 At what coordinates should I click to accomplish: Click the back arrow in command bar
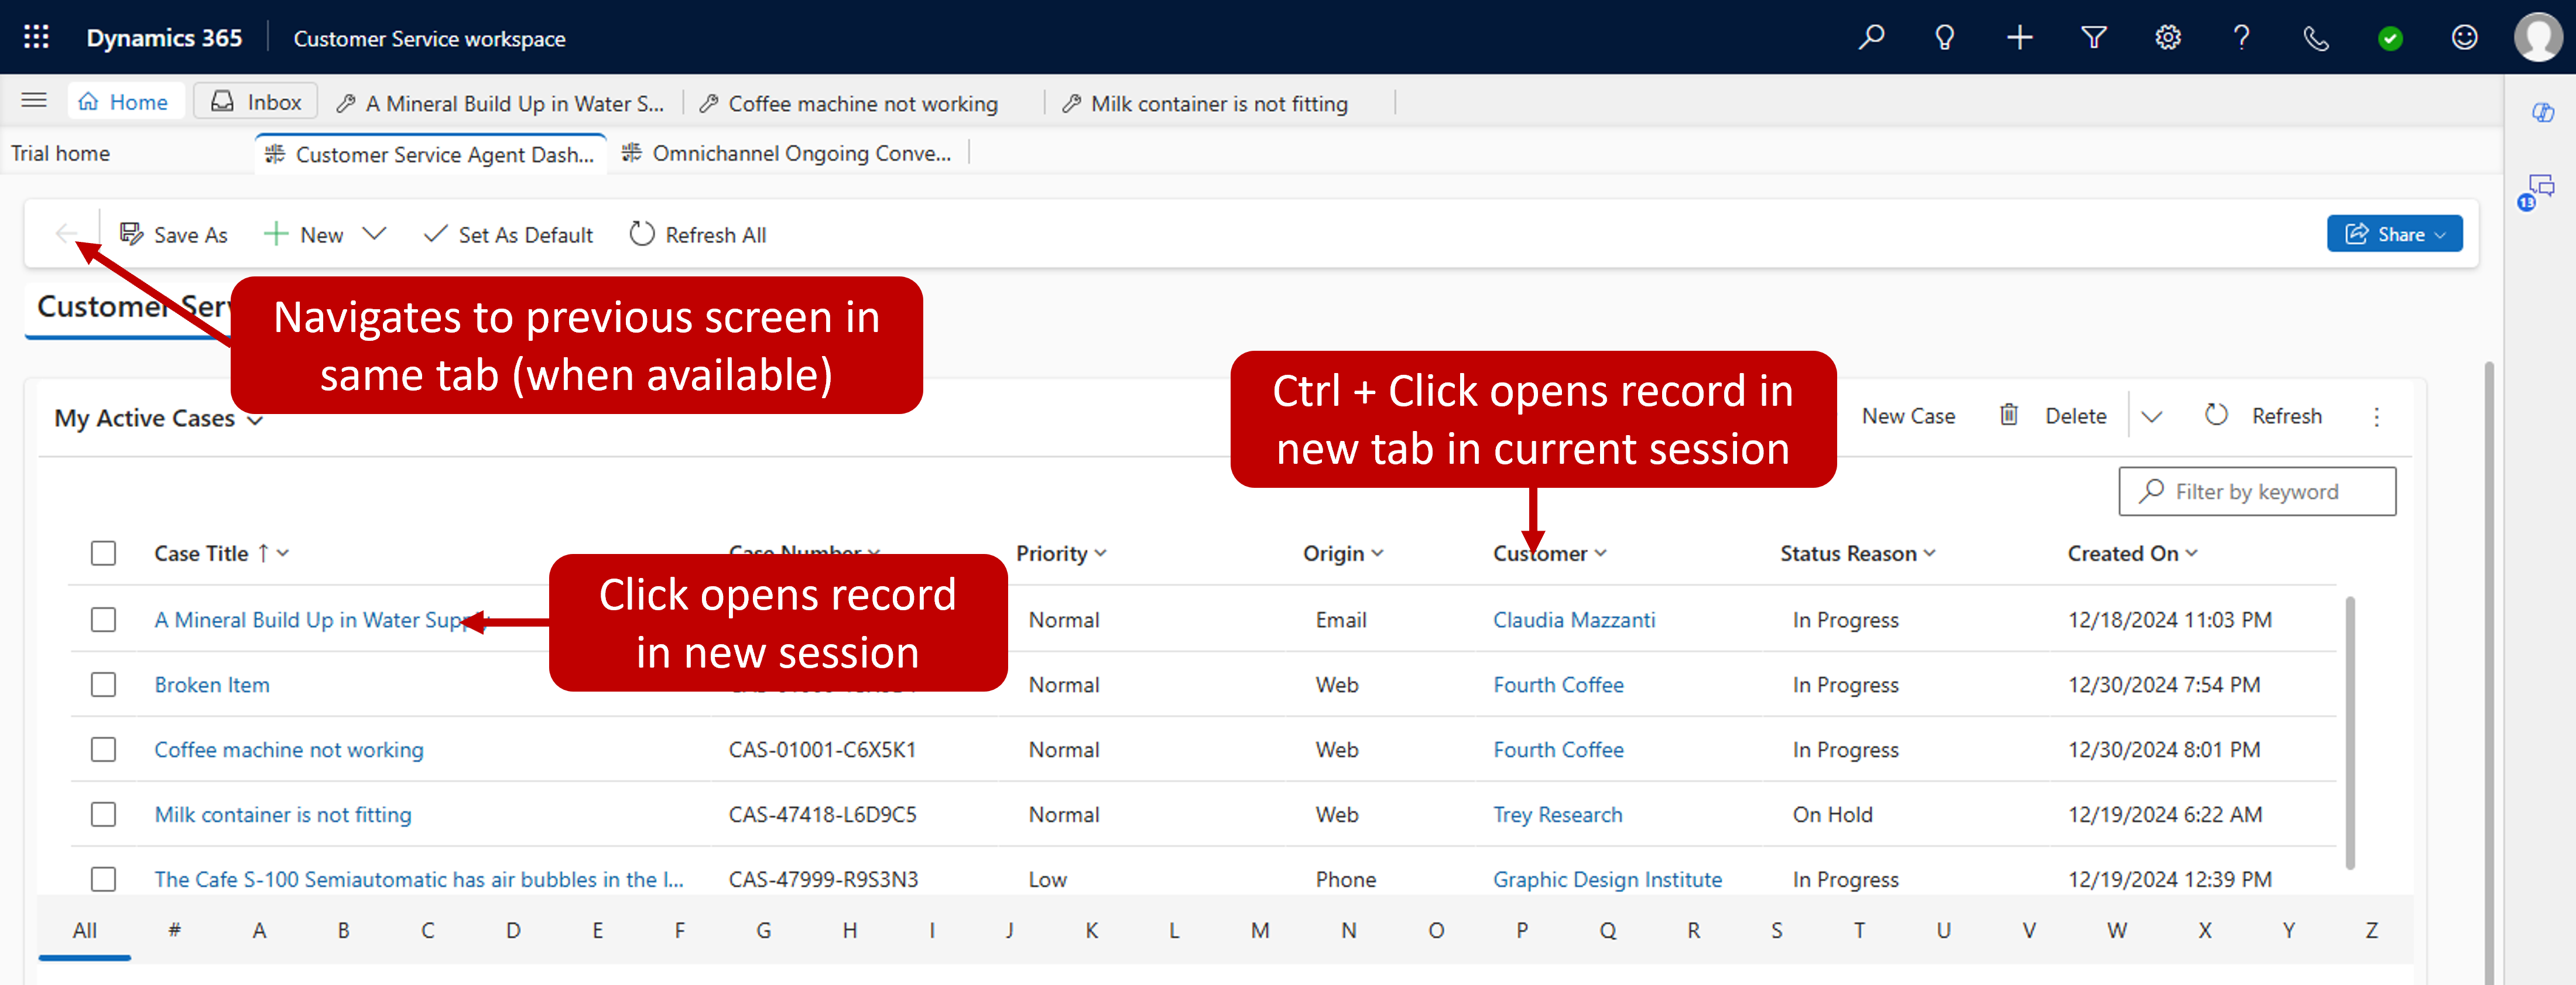(66, 234)
